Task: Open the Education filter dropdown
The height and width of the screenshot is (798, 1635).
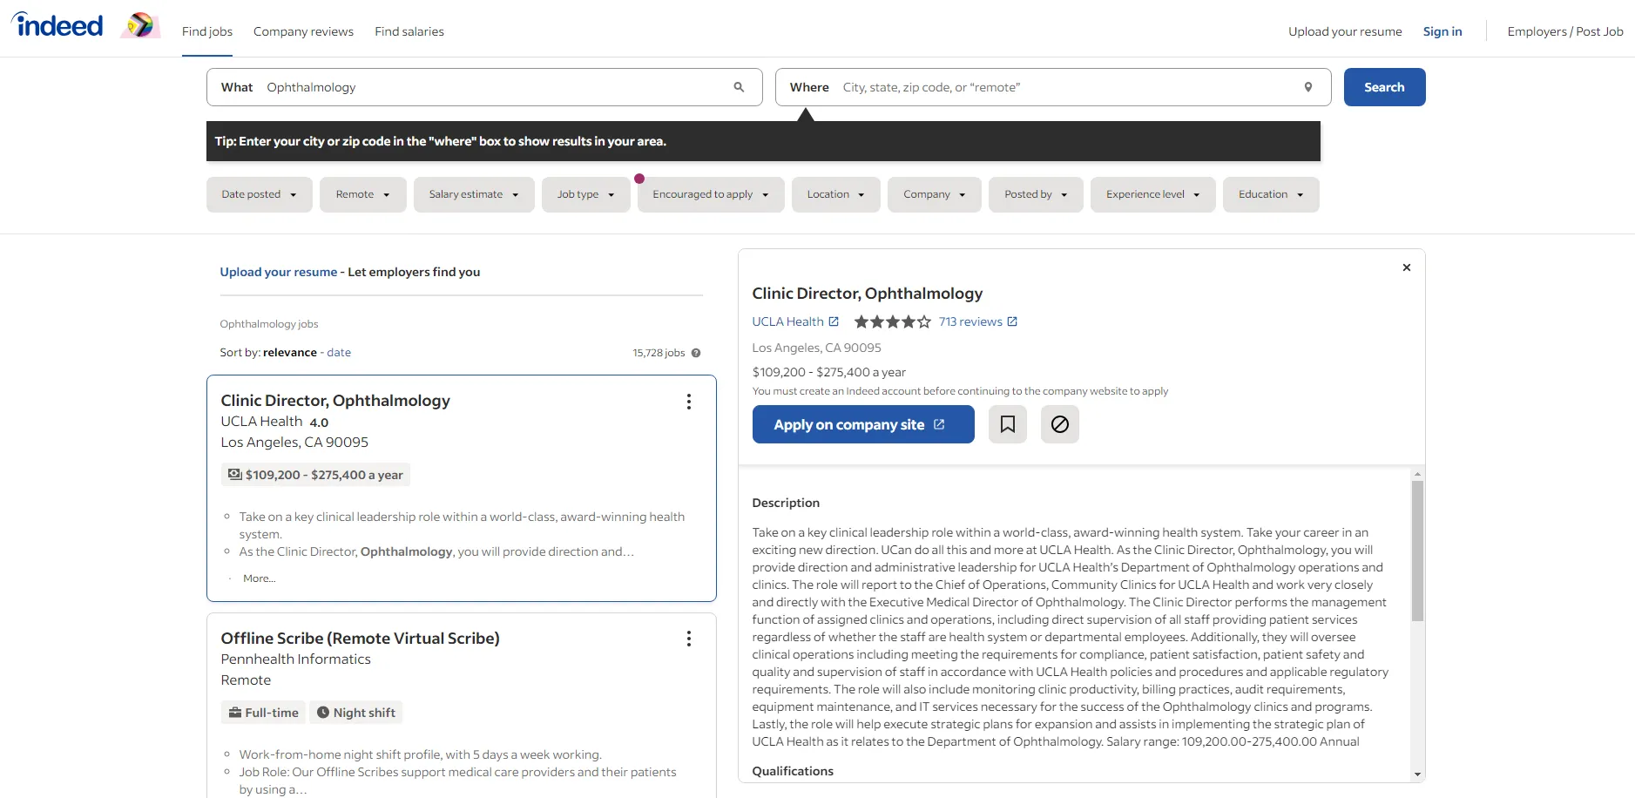Action: click(x=1271, y=194)
